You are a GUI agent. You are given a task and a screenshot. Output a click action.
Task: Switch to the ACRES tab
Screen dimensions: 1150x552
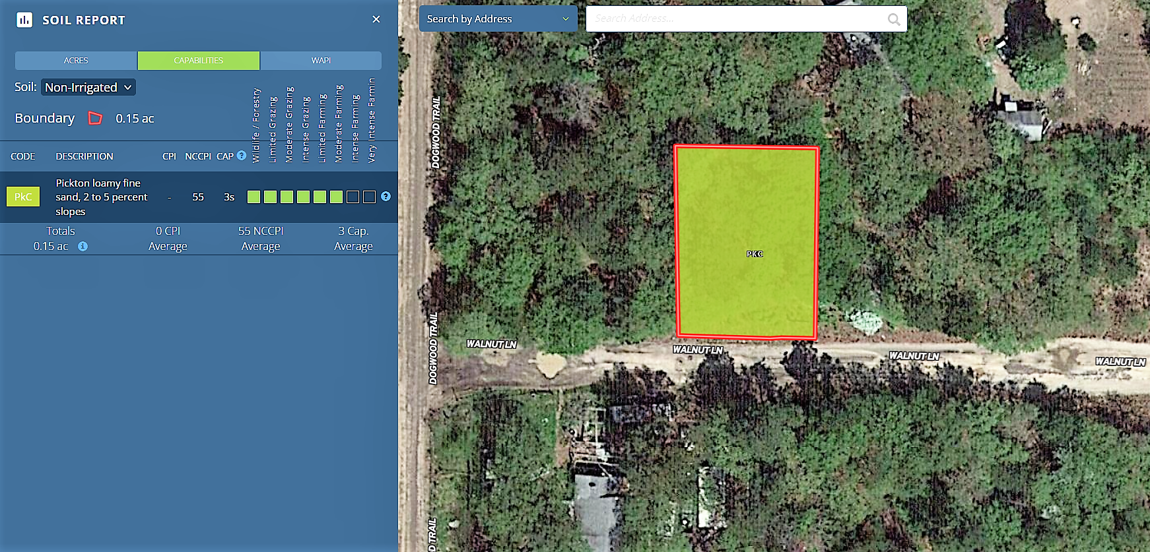76,60
